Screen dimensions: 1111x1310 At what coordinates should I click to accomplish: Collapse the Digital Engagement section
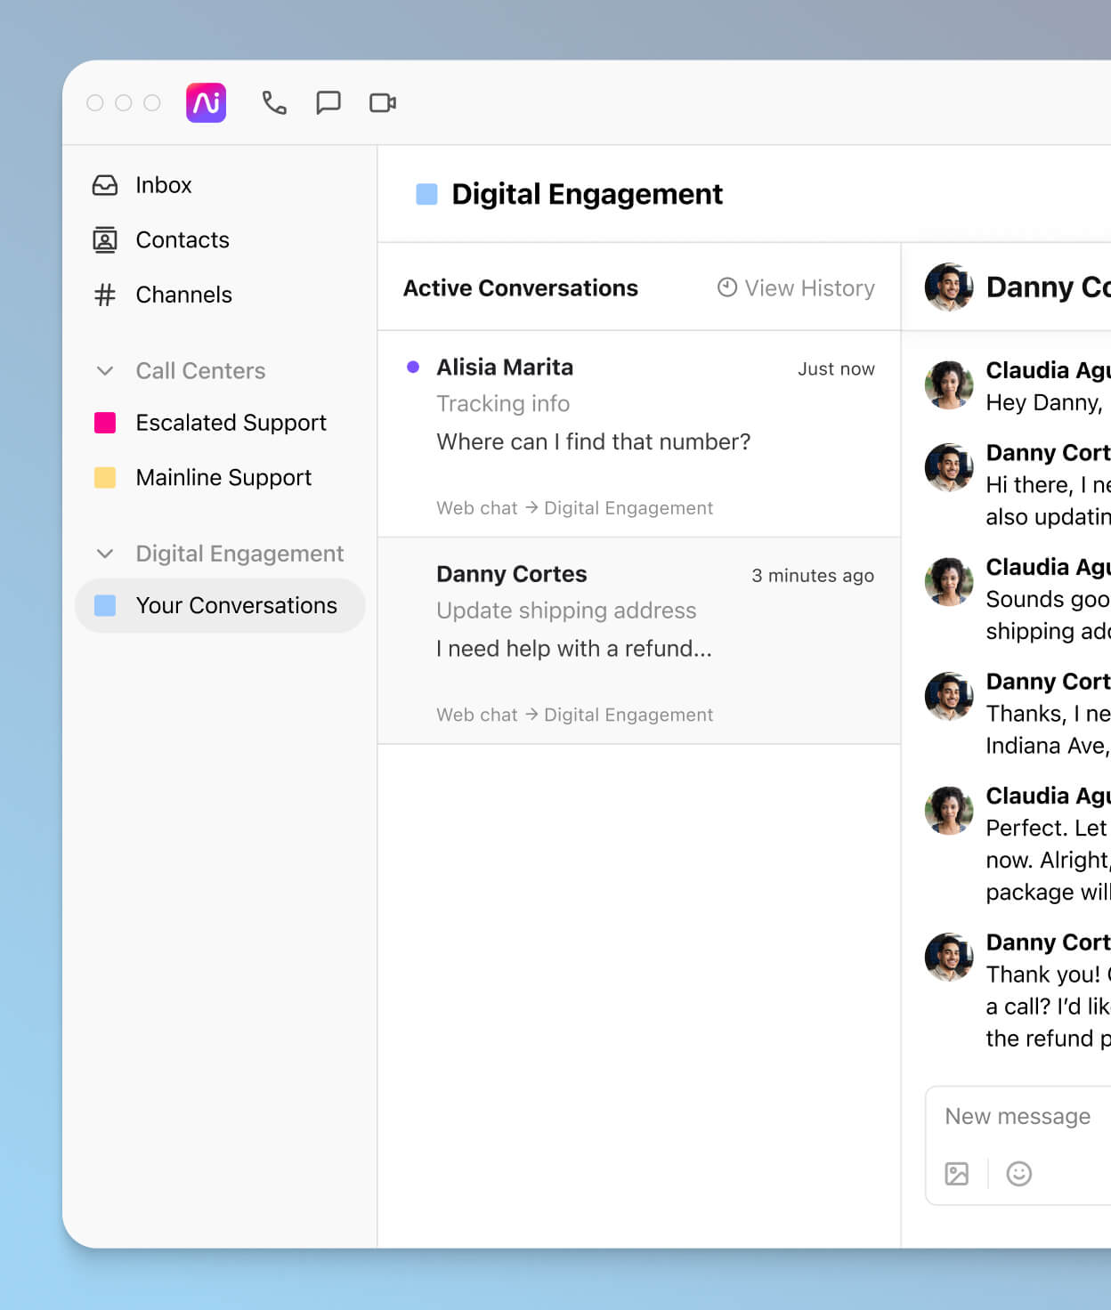click(105, 554)
